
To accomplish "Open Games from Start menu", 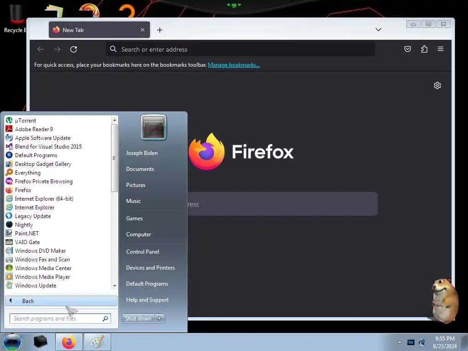I will point(134,218).
